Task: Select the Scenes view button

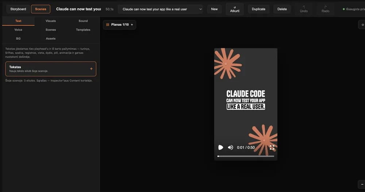Action: (41, 9)
